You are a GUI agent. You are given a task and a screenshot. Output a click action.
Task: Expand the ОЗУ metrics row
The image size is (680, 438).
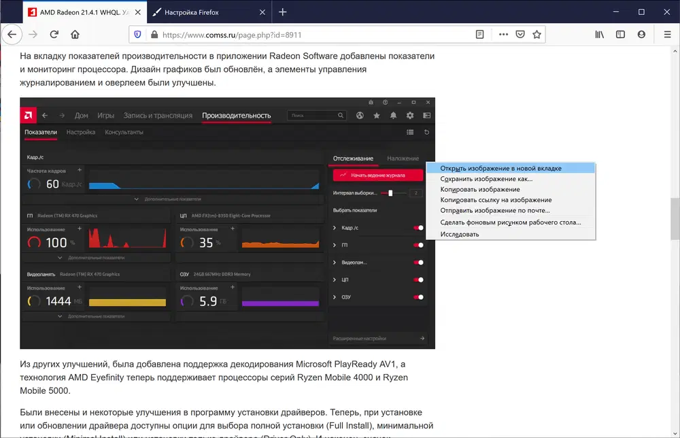(335, 297)
